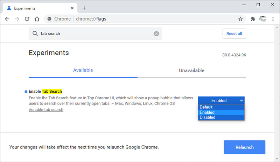Clear the Tab search query
This screenshot has height=162, width=280.
pyautogui.click(x=156, y=33)
